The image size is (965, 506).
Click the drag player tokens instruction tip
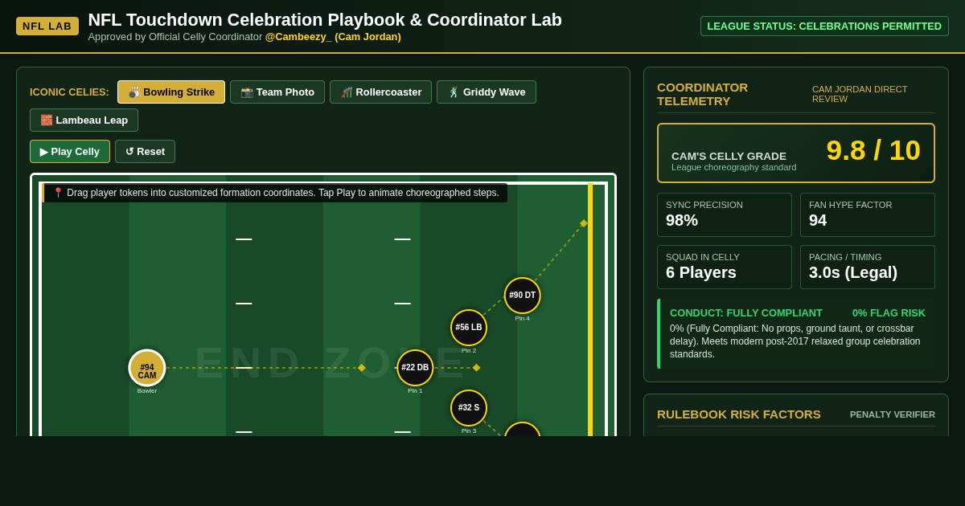click(x=275, y=193)
